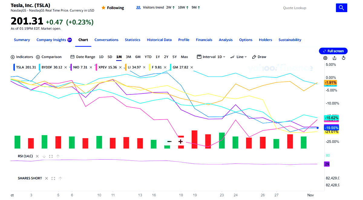
Task: Expand the Line chart type dropdown
Action: coord(238,57)
